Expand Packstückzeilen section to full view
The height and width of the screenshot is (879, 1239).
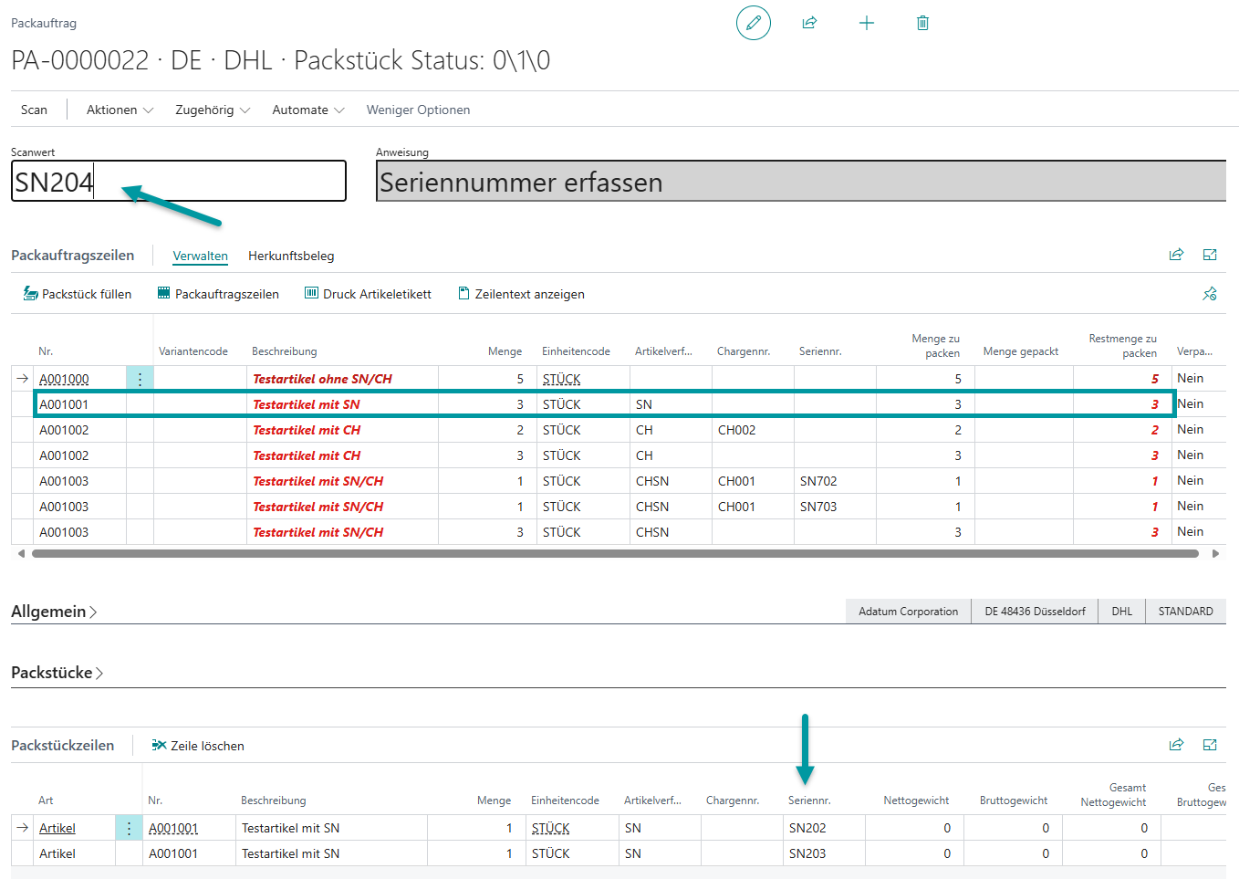[x=1210, y=745]
